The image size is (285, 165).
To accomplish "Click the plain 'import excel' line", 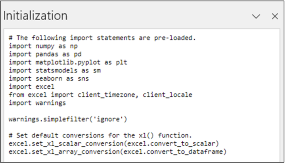I will [31, 87].
